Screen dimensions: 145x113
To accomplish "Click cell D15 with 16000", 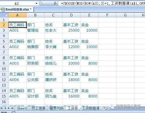I will click(x=71, y=96).
